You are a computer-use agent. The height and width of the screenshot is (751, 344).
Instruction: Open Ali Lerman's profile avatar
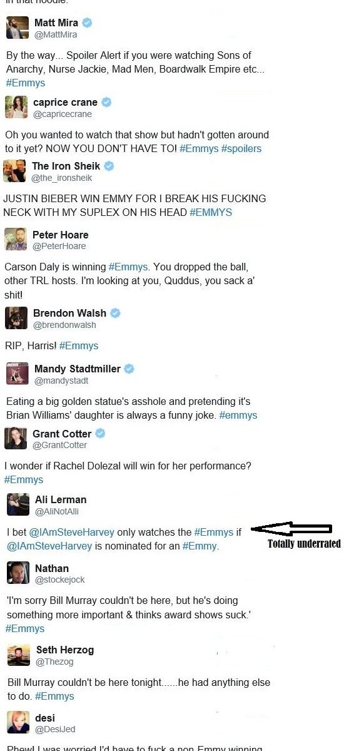[x=18, y=504]
